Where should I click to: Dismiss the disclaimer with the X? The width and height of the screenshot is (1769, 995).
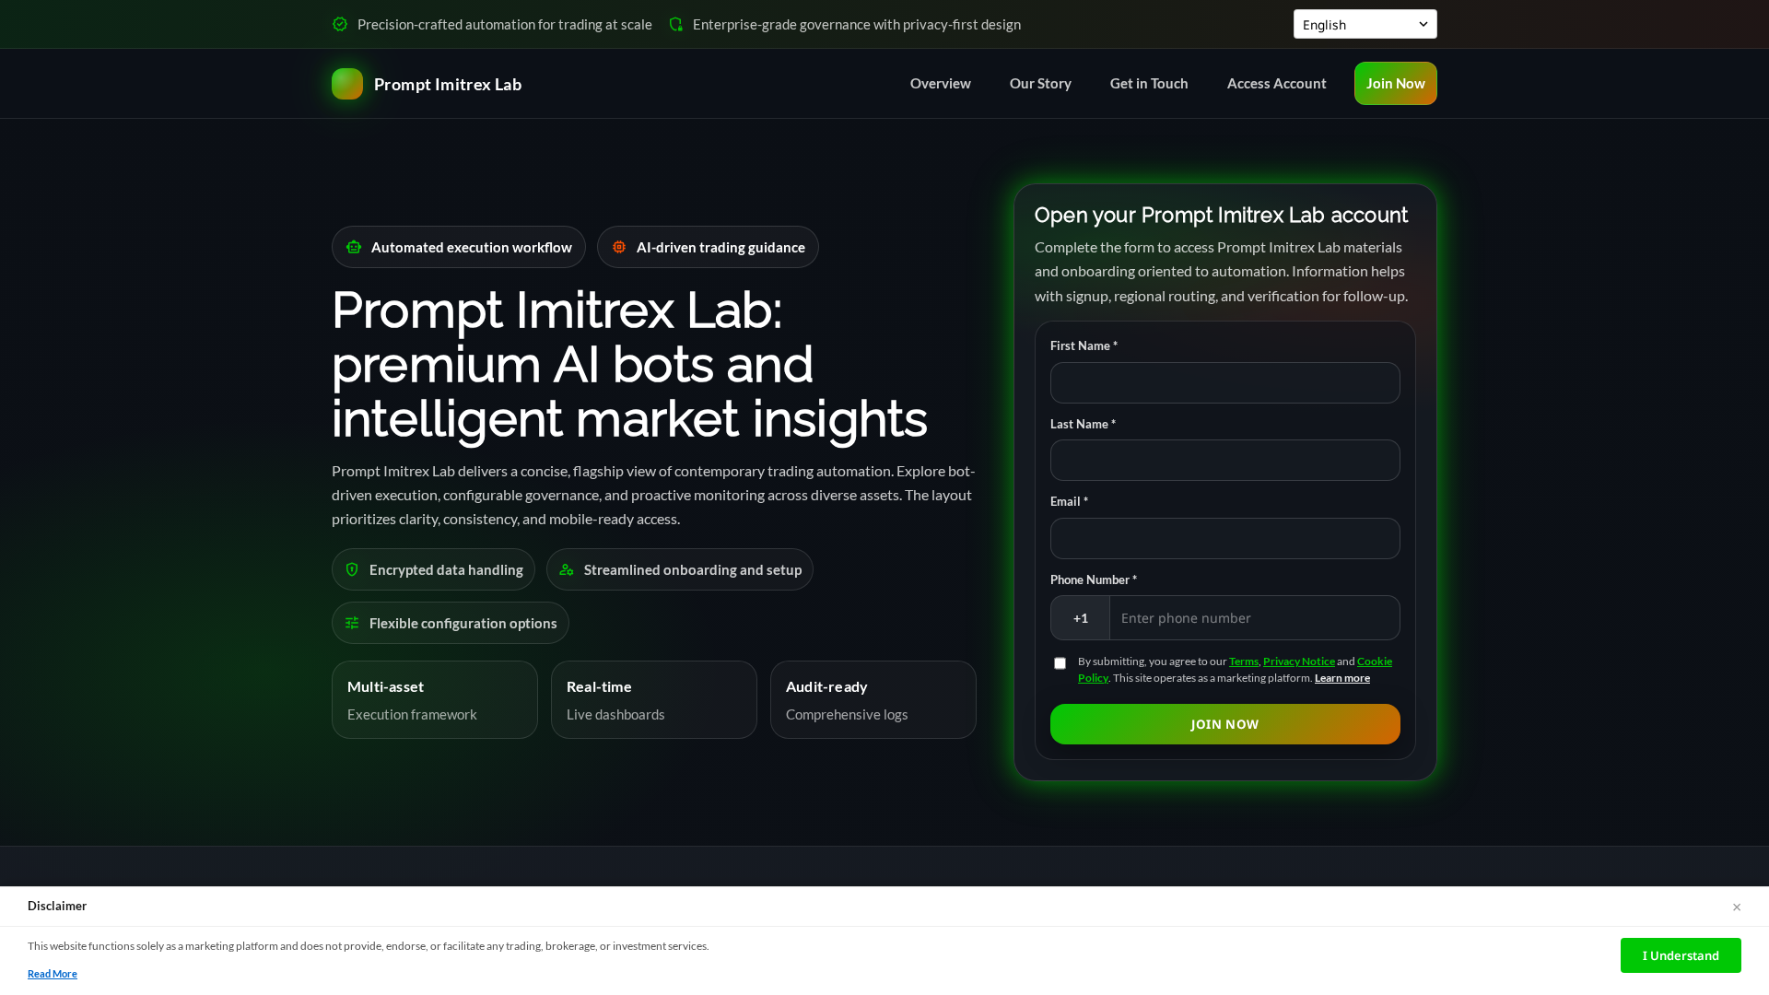coord(1737,907)
